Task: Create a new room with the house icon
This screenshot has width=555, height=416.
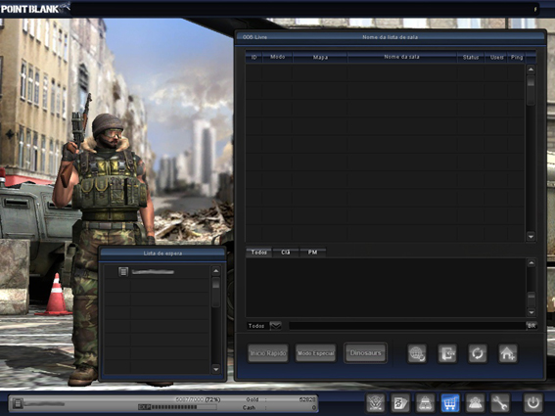Action: [x=508, y=353]
